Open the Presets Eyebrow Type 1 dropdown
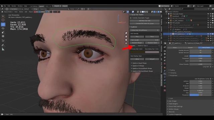The image size is (214, 120). click(148, 46)
